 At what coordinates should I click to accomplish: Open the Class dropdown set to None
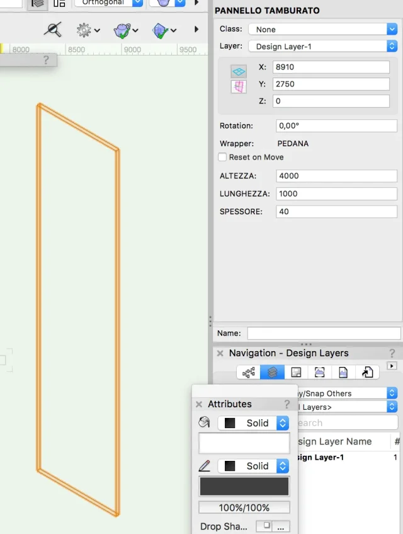click(x=323, y=29)
